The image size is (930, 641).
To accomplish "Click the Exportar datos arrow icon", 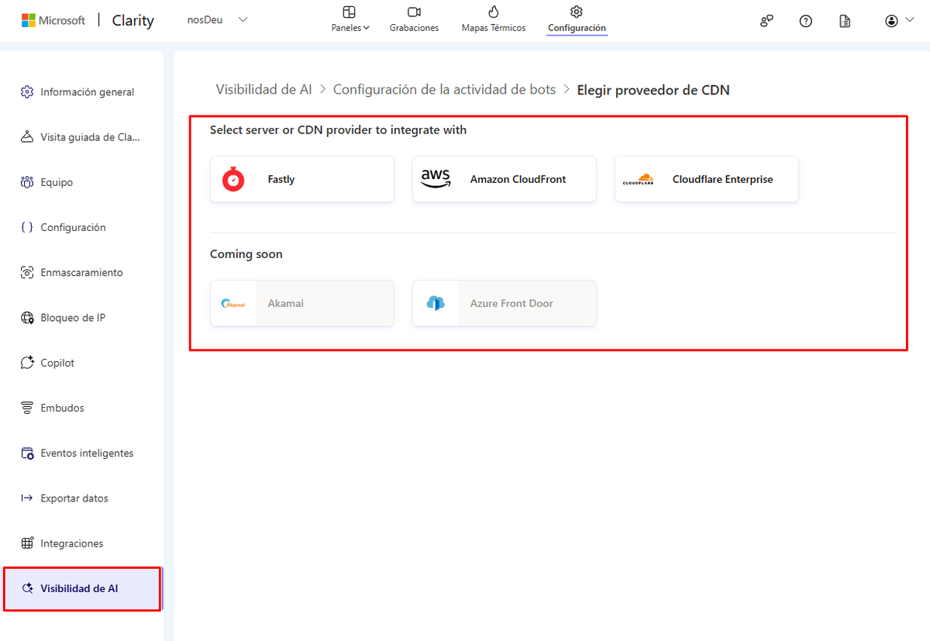I will [27, 498].
